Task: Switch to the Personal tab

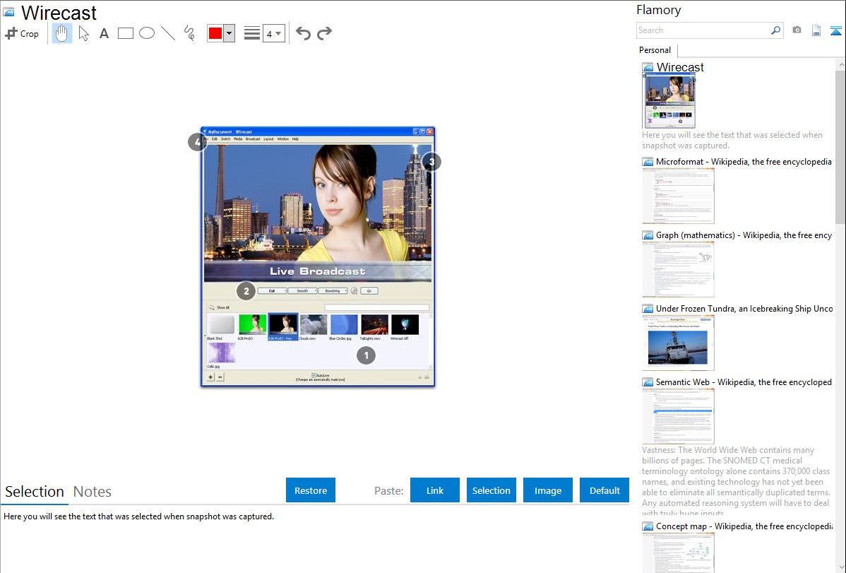Action: pos(655,50)
